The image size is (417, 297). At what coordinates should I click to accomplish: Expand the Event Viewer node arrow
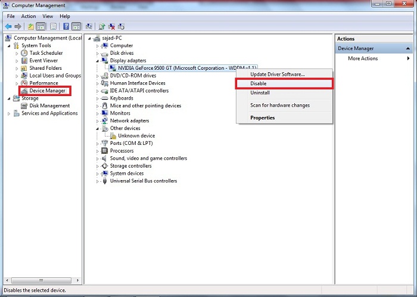[17, 61]
